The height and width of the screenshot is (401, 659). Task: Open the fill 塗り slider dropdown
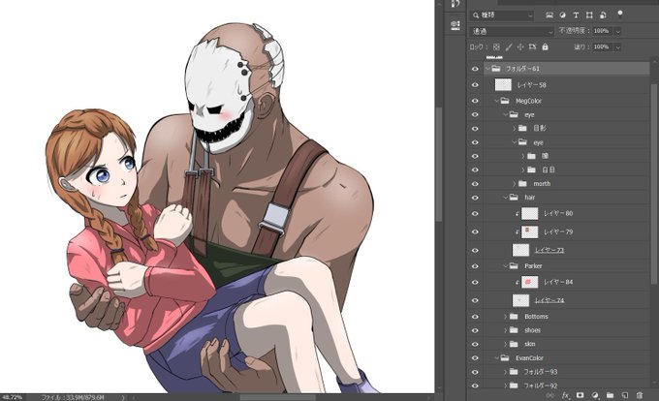(x=618, y=47)
